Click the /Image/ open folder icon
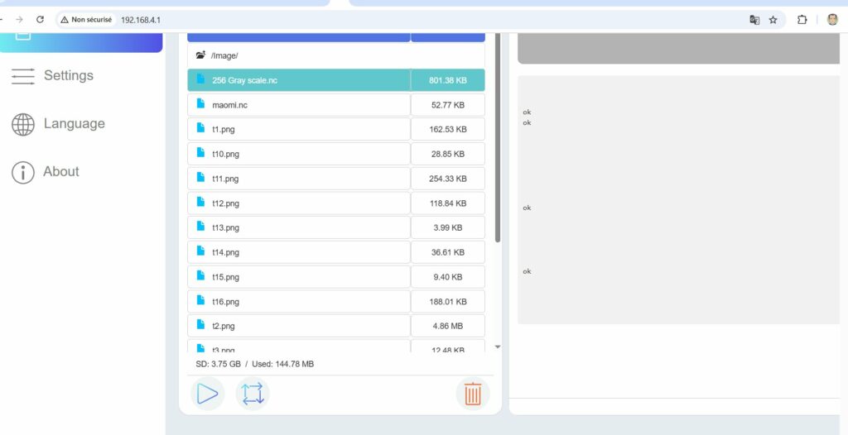Image resolution: width=848 pixels, height=435 pixels. tap(200, 55)
